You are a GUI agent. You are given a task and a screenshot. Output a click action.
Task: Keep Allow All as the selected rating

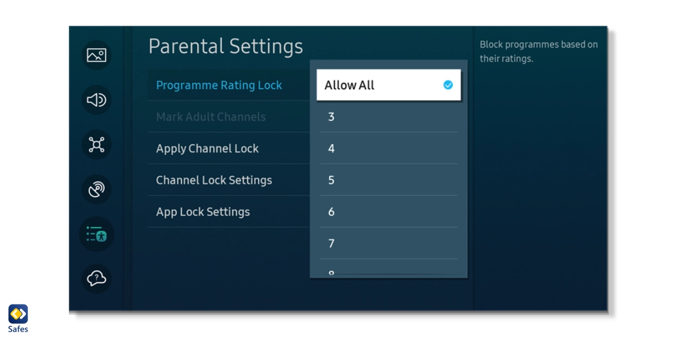coord(389,85)
